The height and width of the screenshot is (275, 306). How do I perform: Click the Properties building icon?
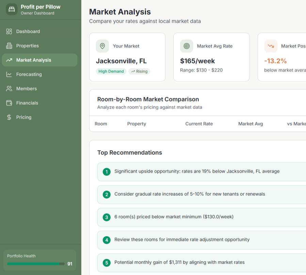coord(9,46)
